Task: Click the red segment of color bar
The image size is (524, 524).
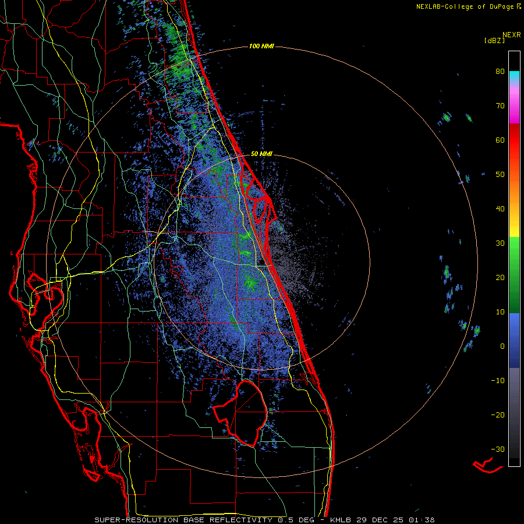Action: pos(514,140)
